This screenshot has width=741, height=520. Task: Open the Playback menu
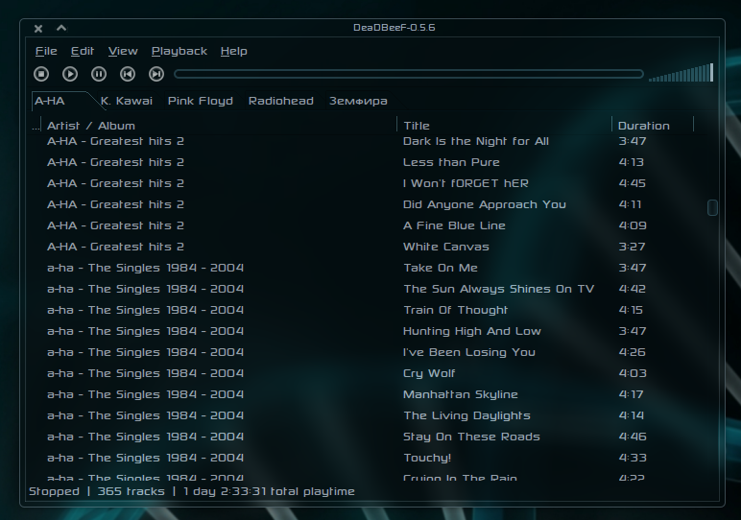pos(179,51)
